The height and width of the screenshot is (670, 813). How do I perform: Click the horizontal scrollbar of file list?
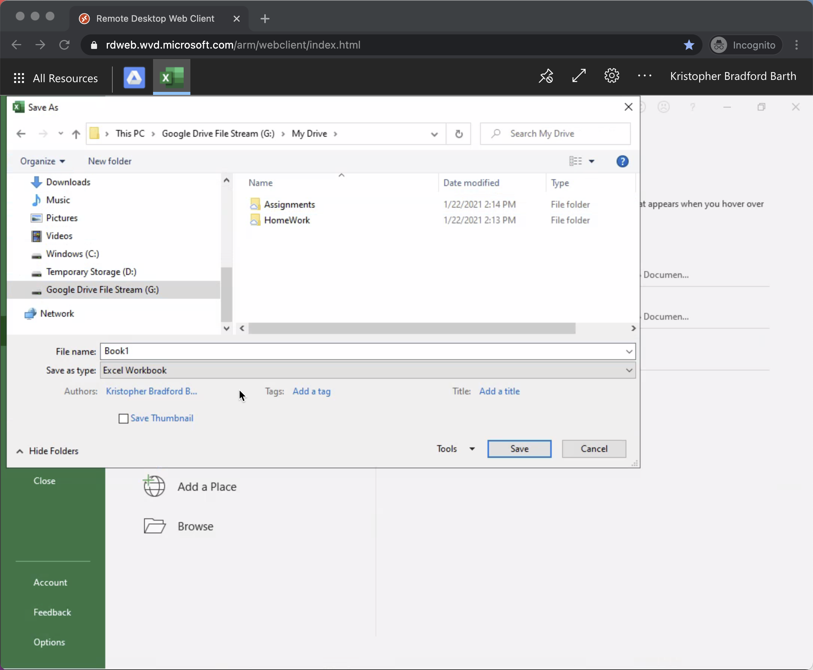tap(412, 328)
